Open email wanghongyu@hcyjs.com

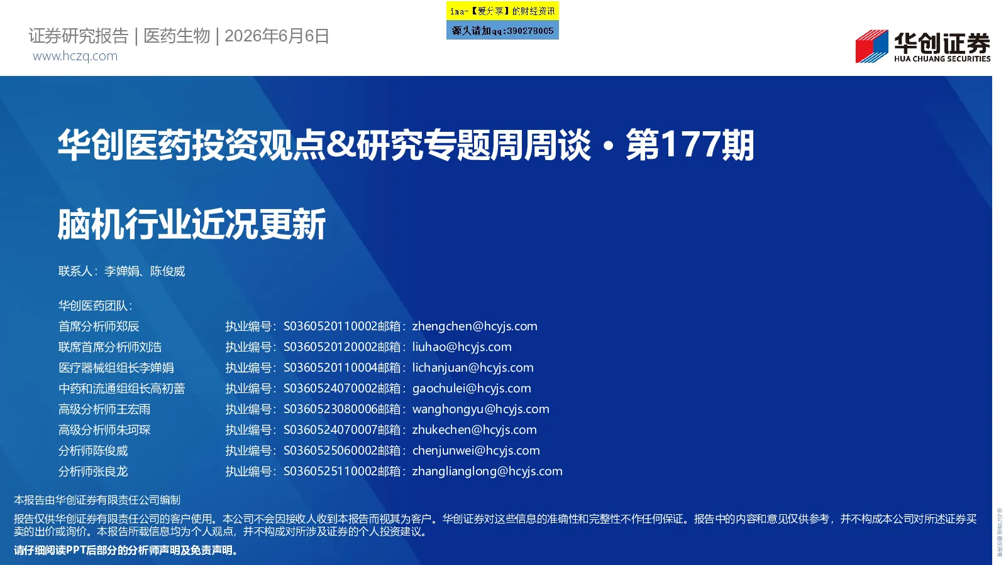pos(481,409)
